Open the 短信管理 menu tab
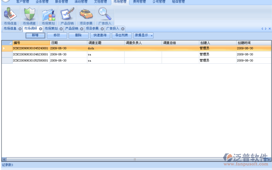 (178, 2)
